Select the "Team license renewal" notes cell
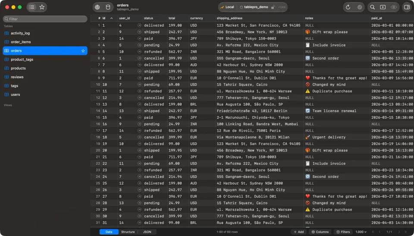 pos(337,111)
